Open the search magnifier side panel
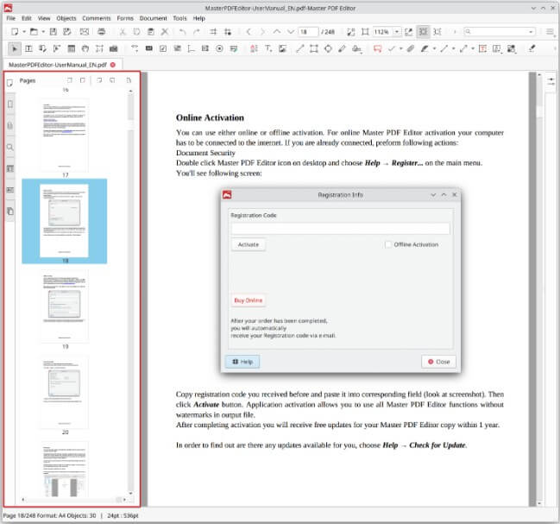560x524 pixels. pos(10,147)
